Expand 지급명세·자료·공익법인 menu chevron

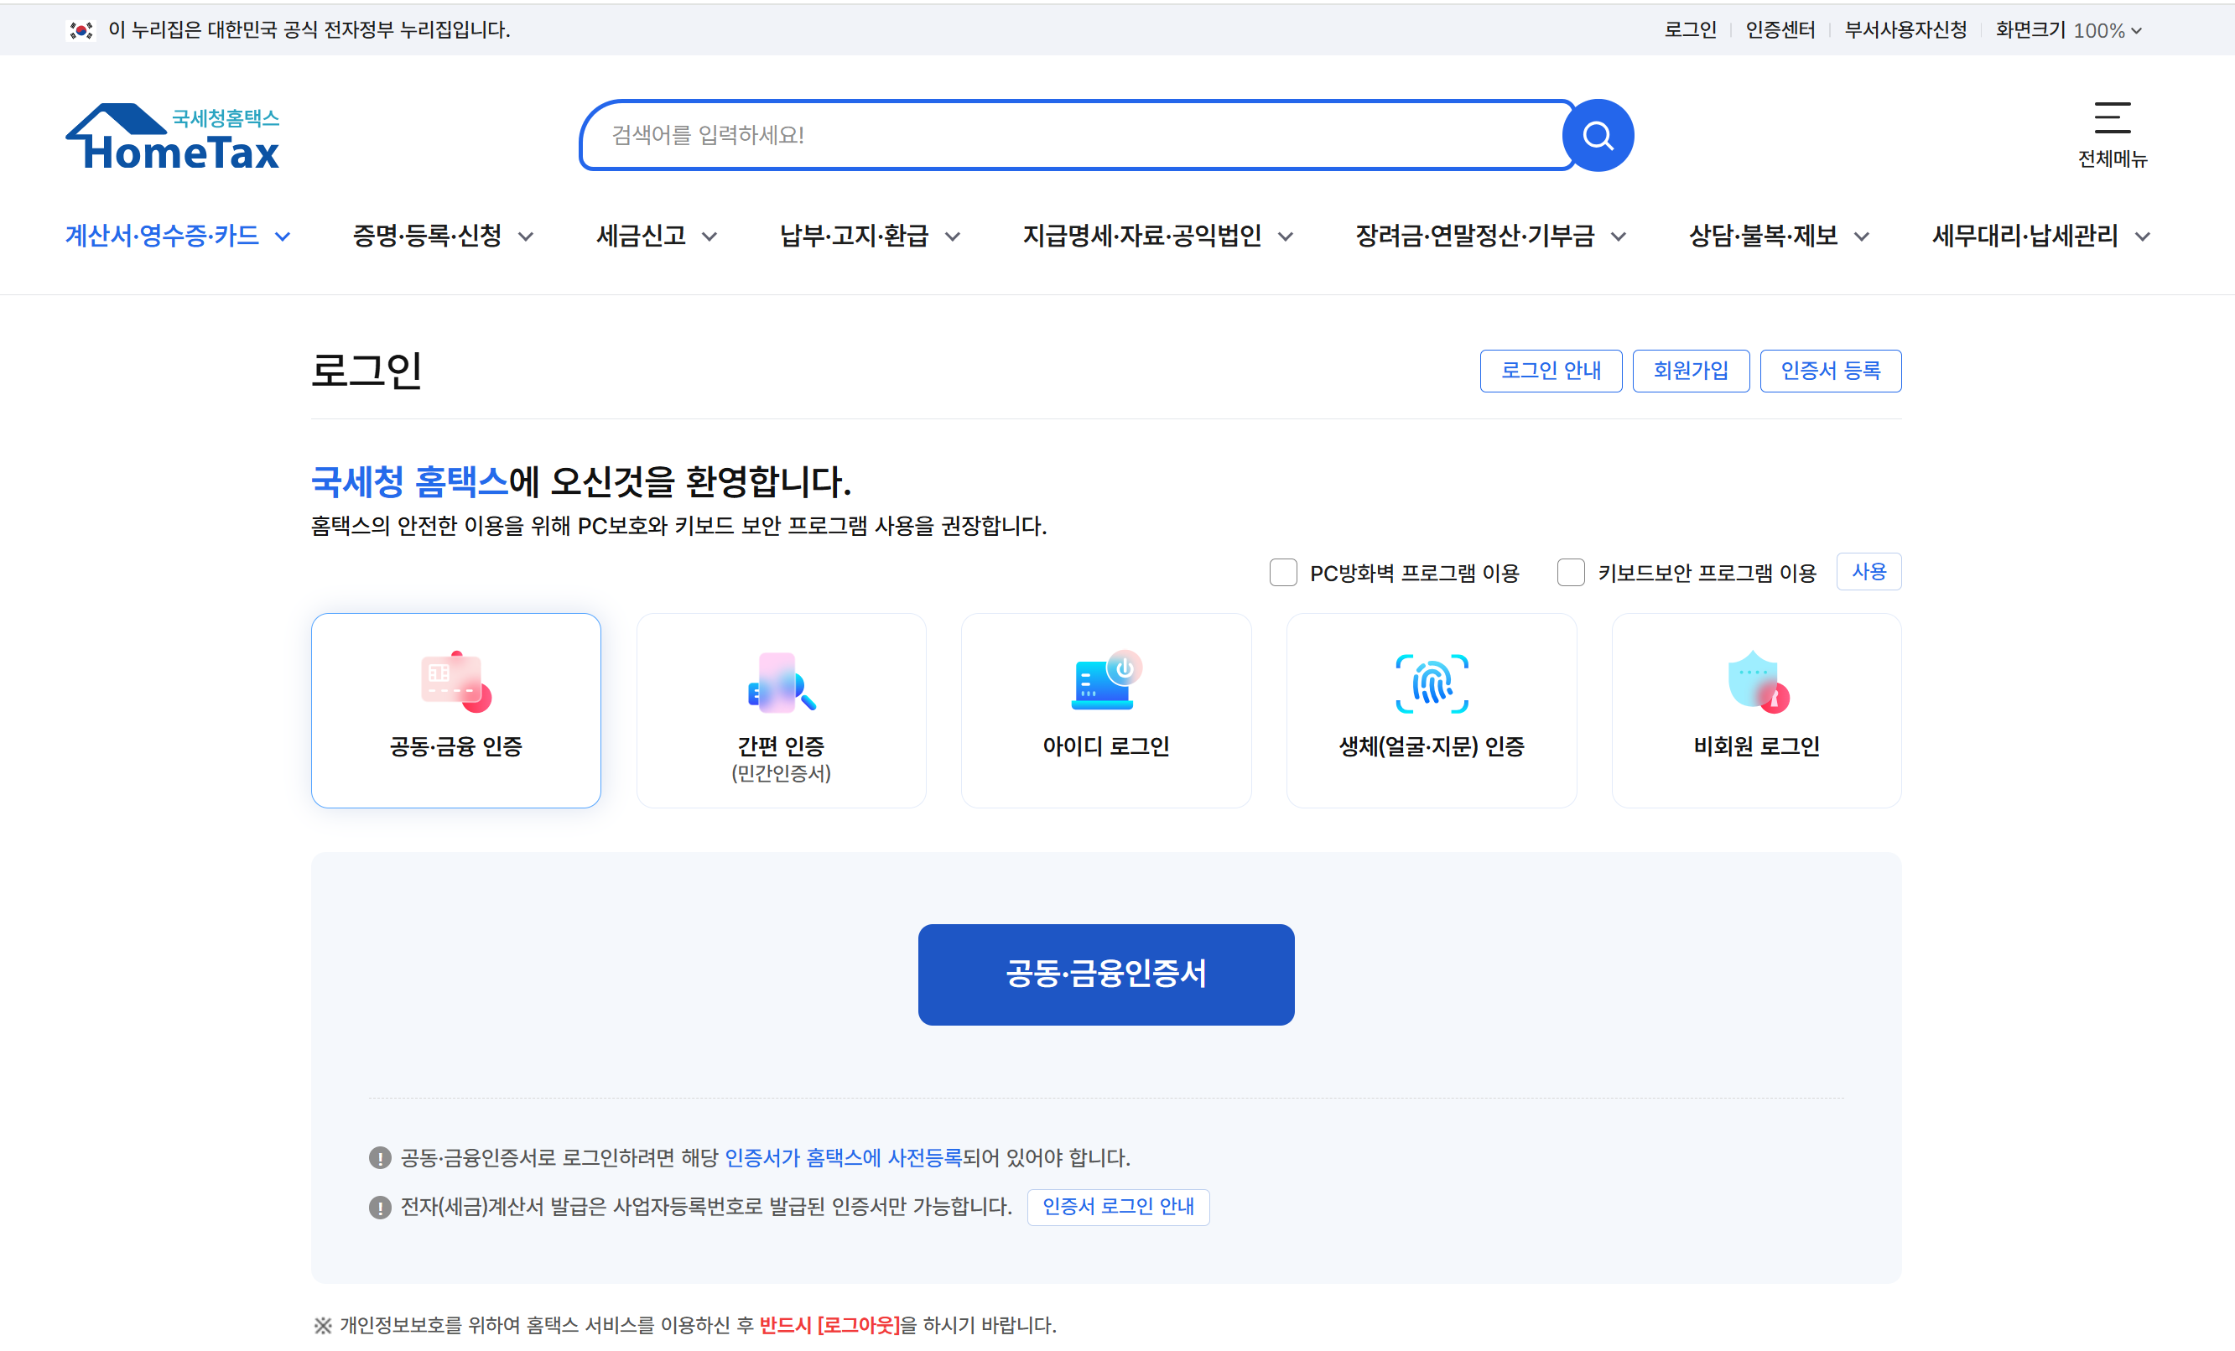(1286, 236)
